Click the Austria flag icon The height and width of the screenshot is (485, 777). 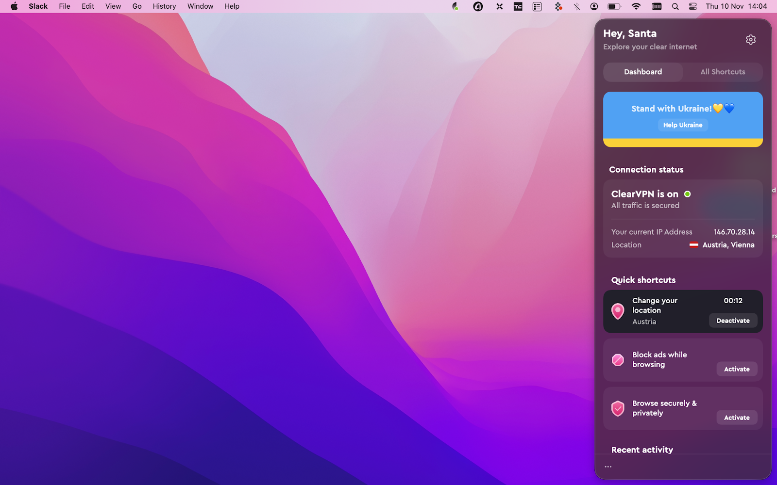694,245
